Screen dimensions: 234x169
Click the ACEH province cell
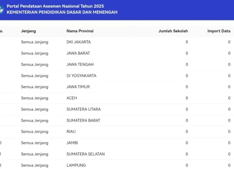point(72,98)
